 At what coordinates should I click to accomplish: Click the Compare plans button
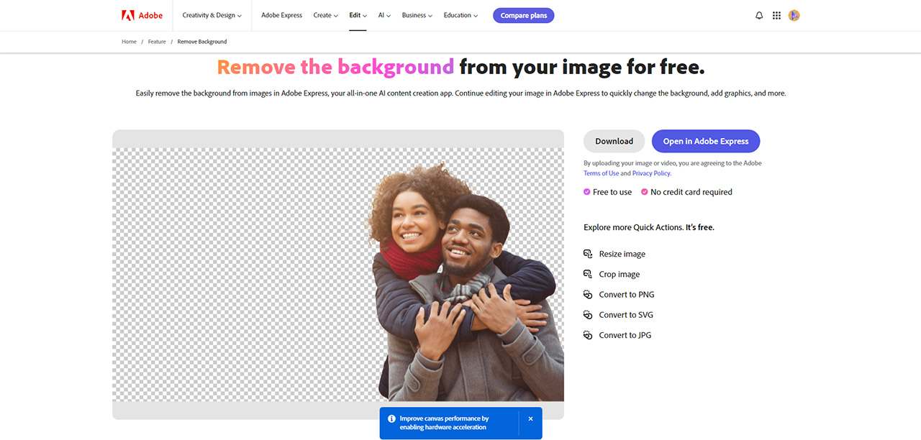pos(524,15)
